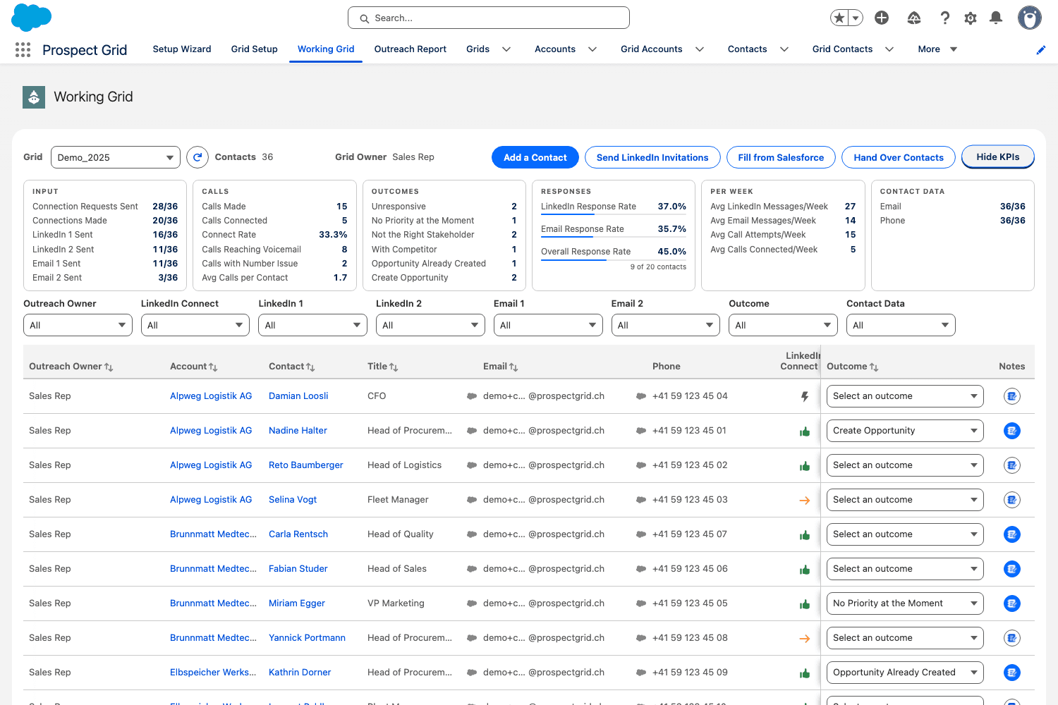Expand the Accounts tab chevron menu
Image resolution: width=1058 pixels, height=705 pixels.
[592, 49]
